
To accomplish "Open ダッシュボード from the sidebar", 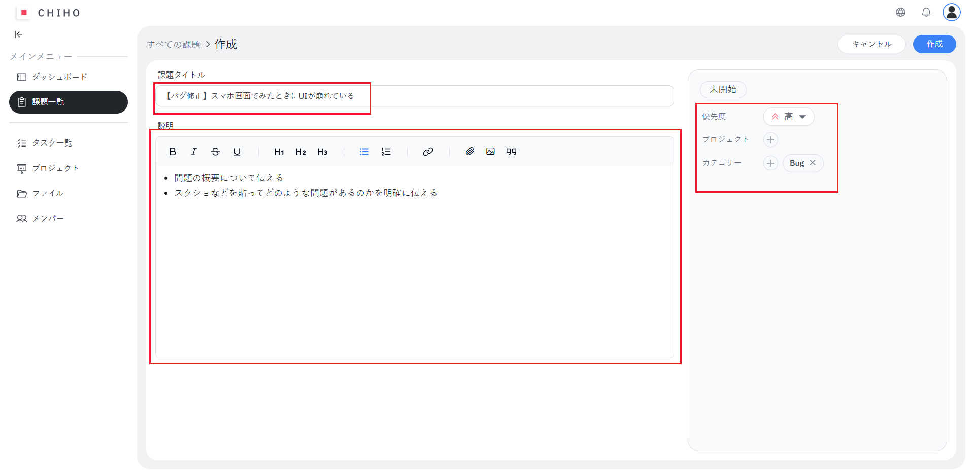I will click(59, 77).
